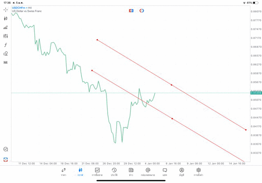Viewport: 262px width, 183px height.
Task: Open the account profile tab
Action: point(181,172)
